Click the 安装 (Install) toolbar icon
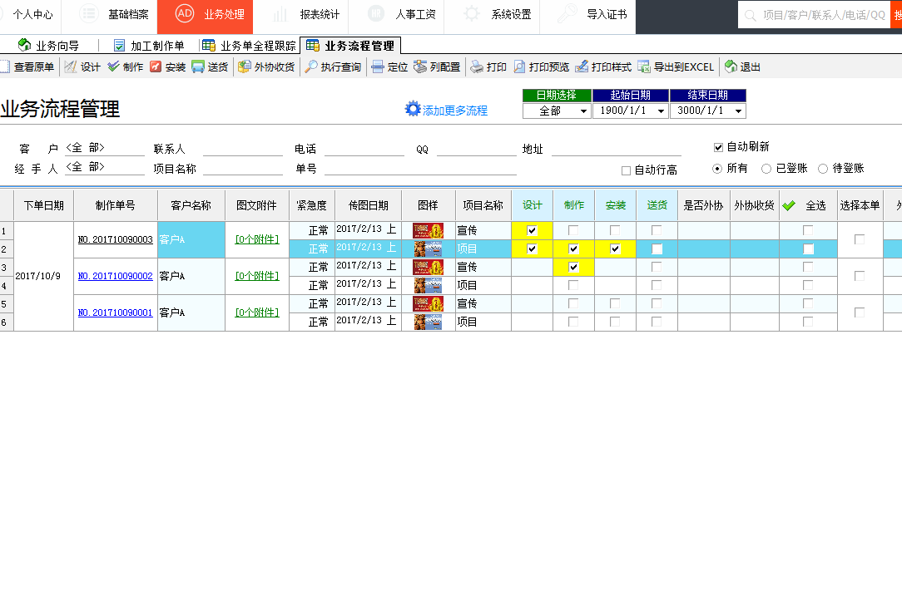This screenshot has width=902, height=610. (156, 67)
